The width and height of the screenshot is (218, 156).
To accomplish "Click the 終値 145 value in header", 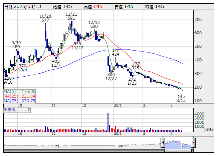I will 160,6.
